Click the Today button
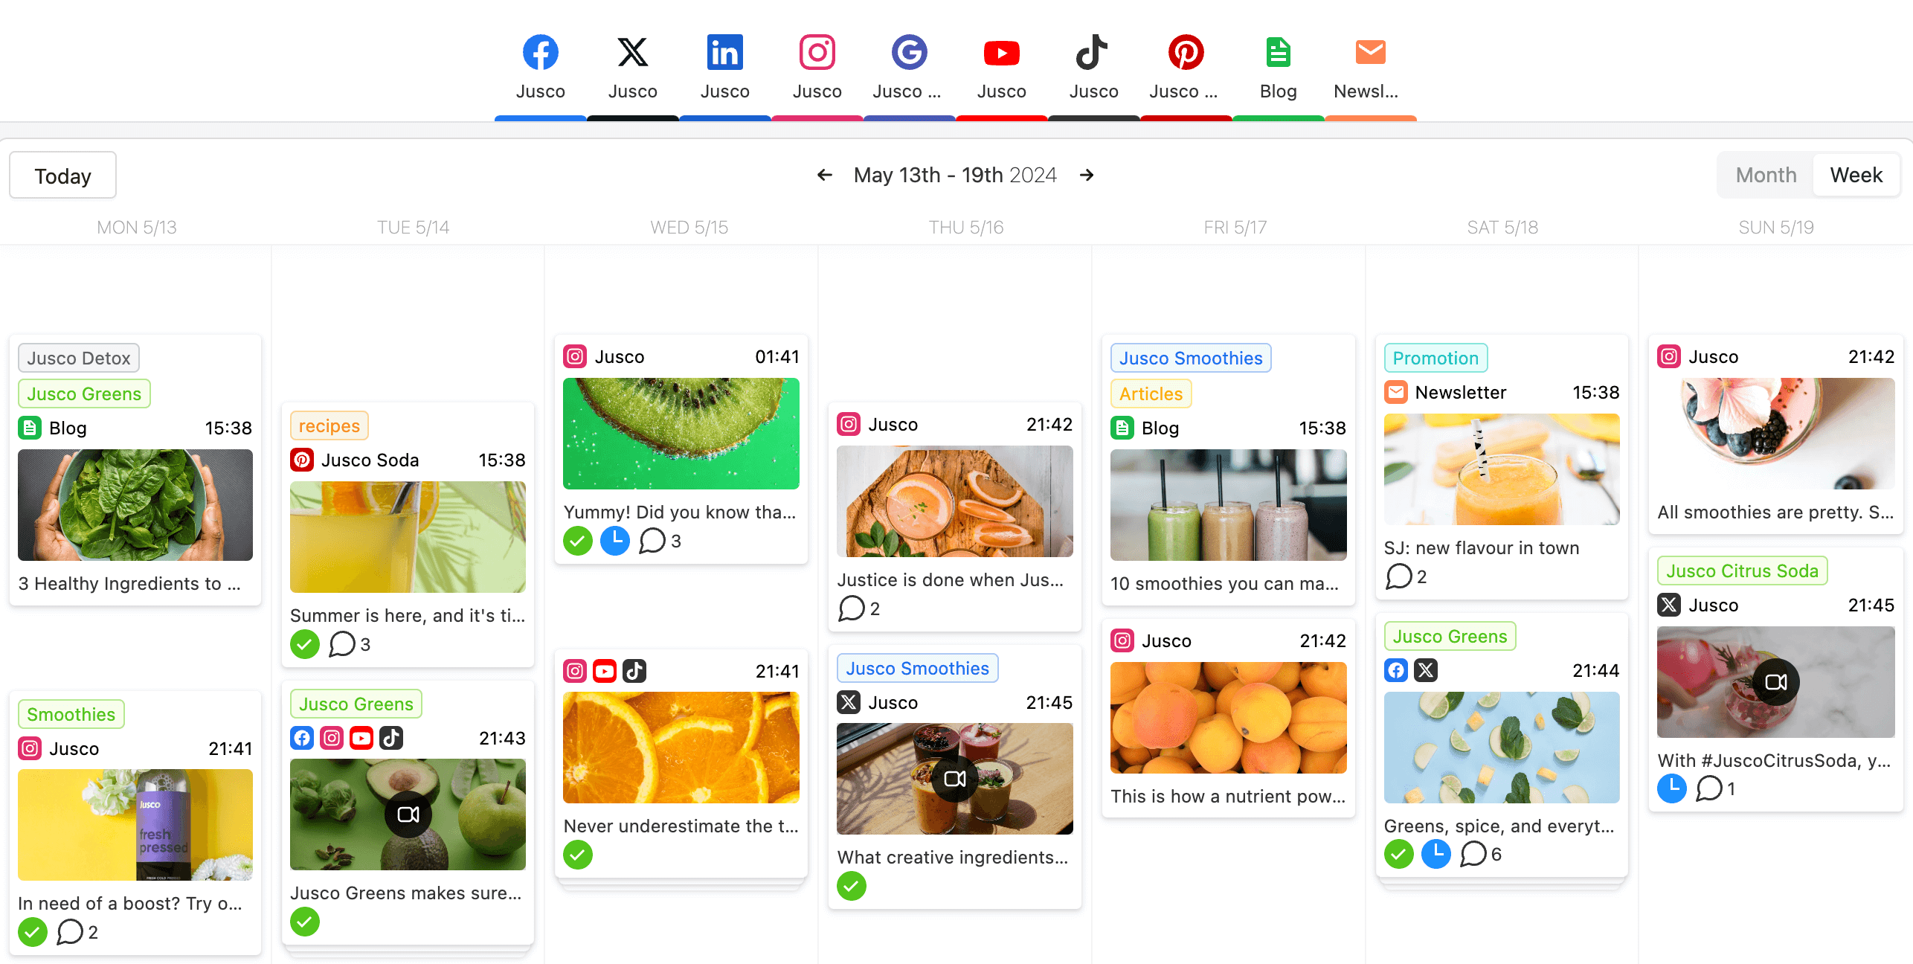Viewport: 1913px width, 964px height. coord(62,173)
